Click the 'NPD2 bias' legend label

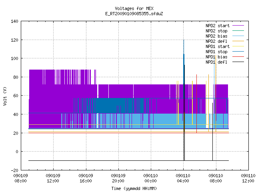216,36
